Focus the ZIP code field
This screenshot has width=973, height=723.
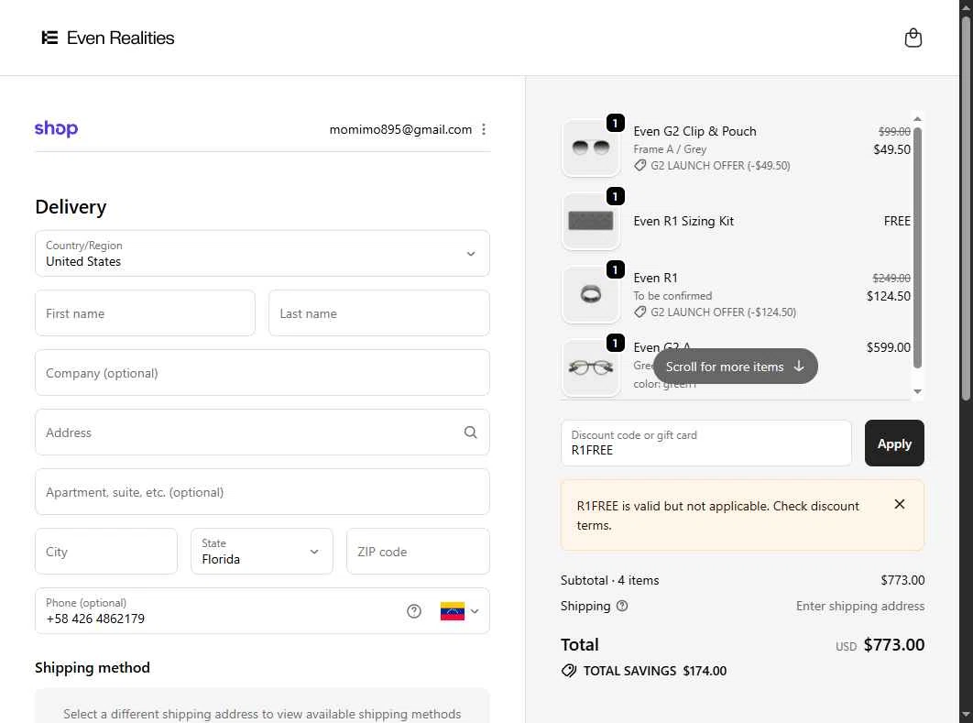click(418, 551)
